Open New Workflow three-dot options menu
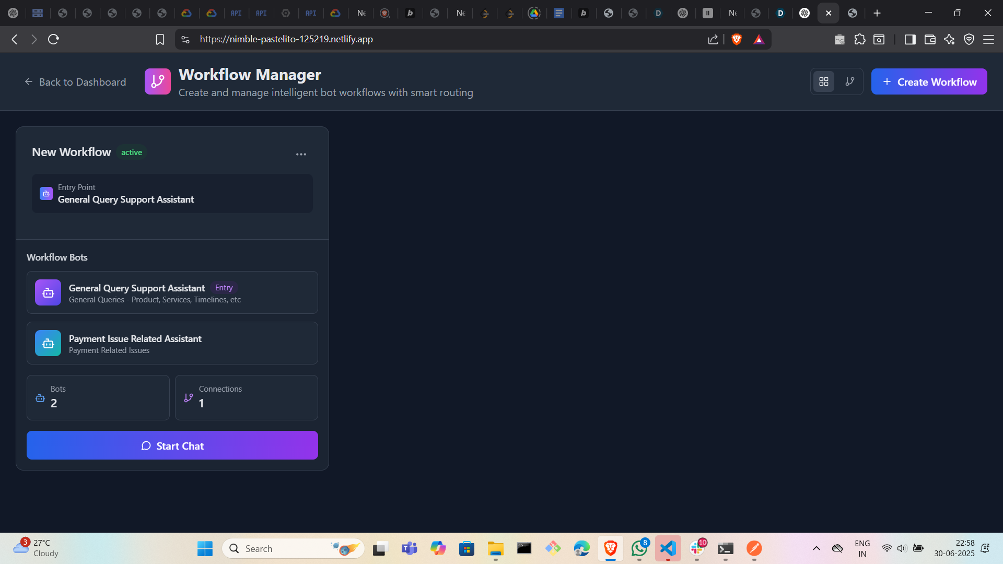This screenshot has height=564, width=1003. pos(301,154)
